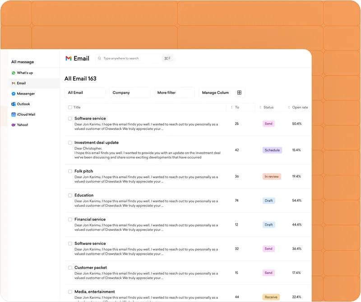361x302 pixels.
Task: Click the Manage Colum button
Action: (222, 92)
